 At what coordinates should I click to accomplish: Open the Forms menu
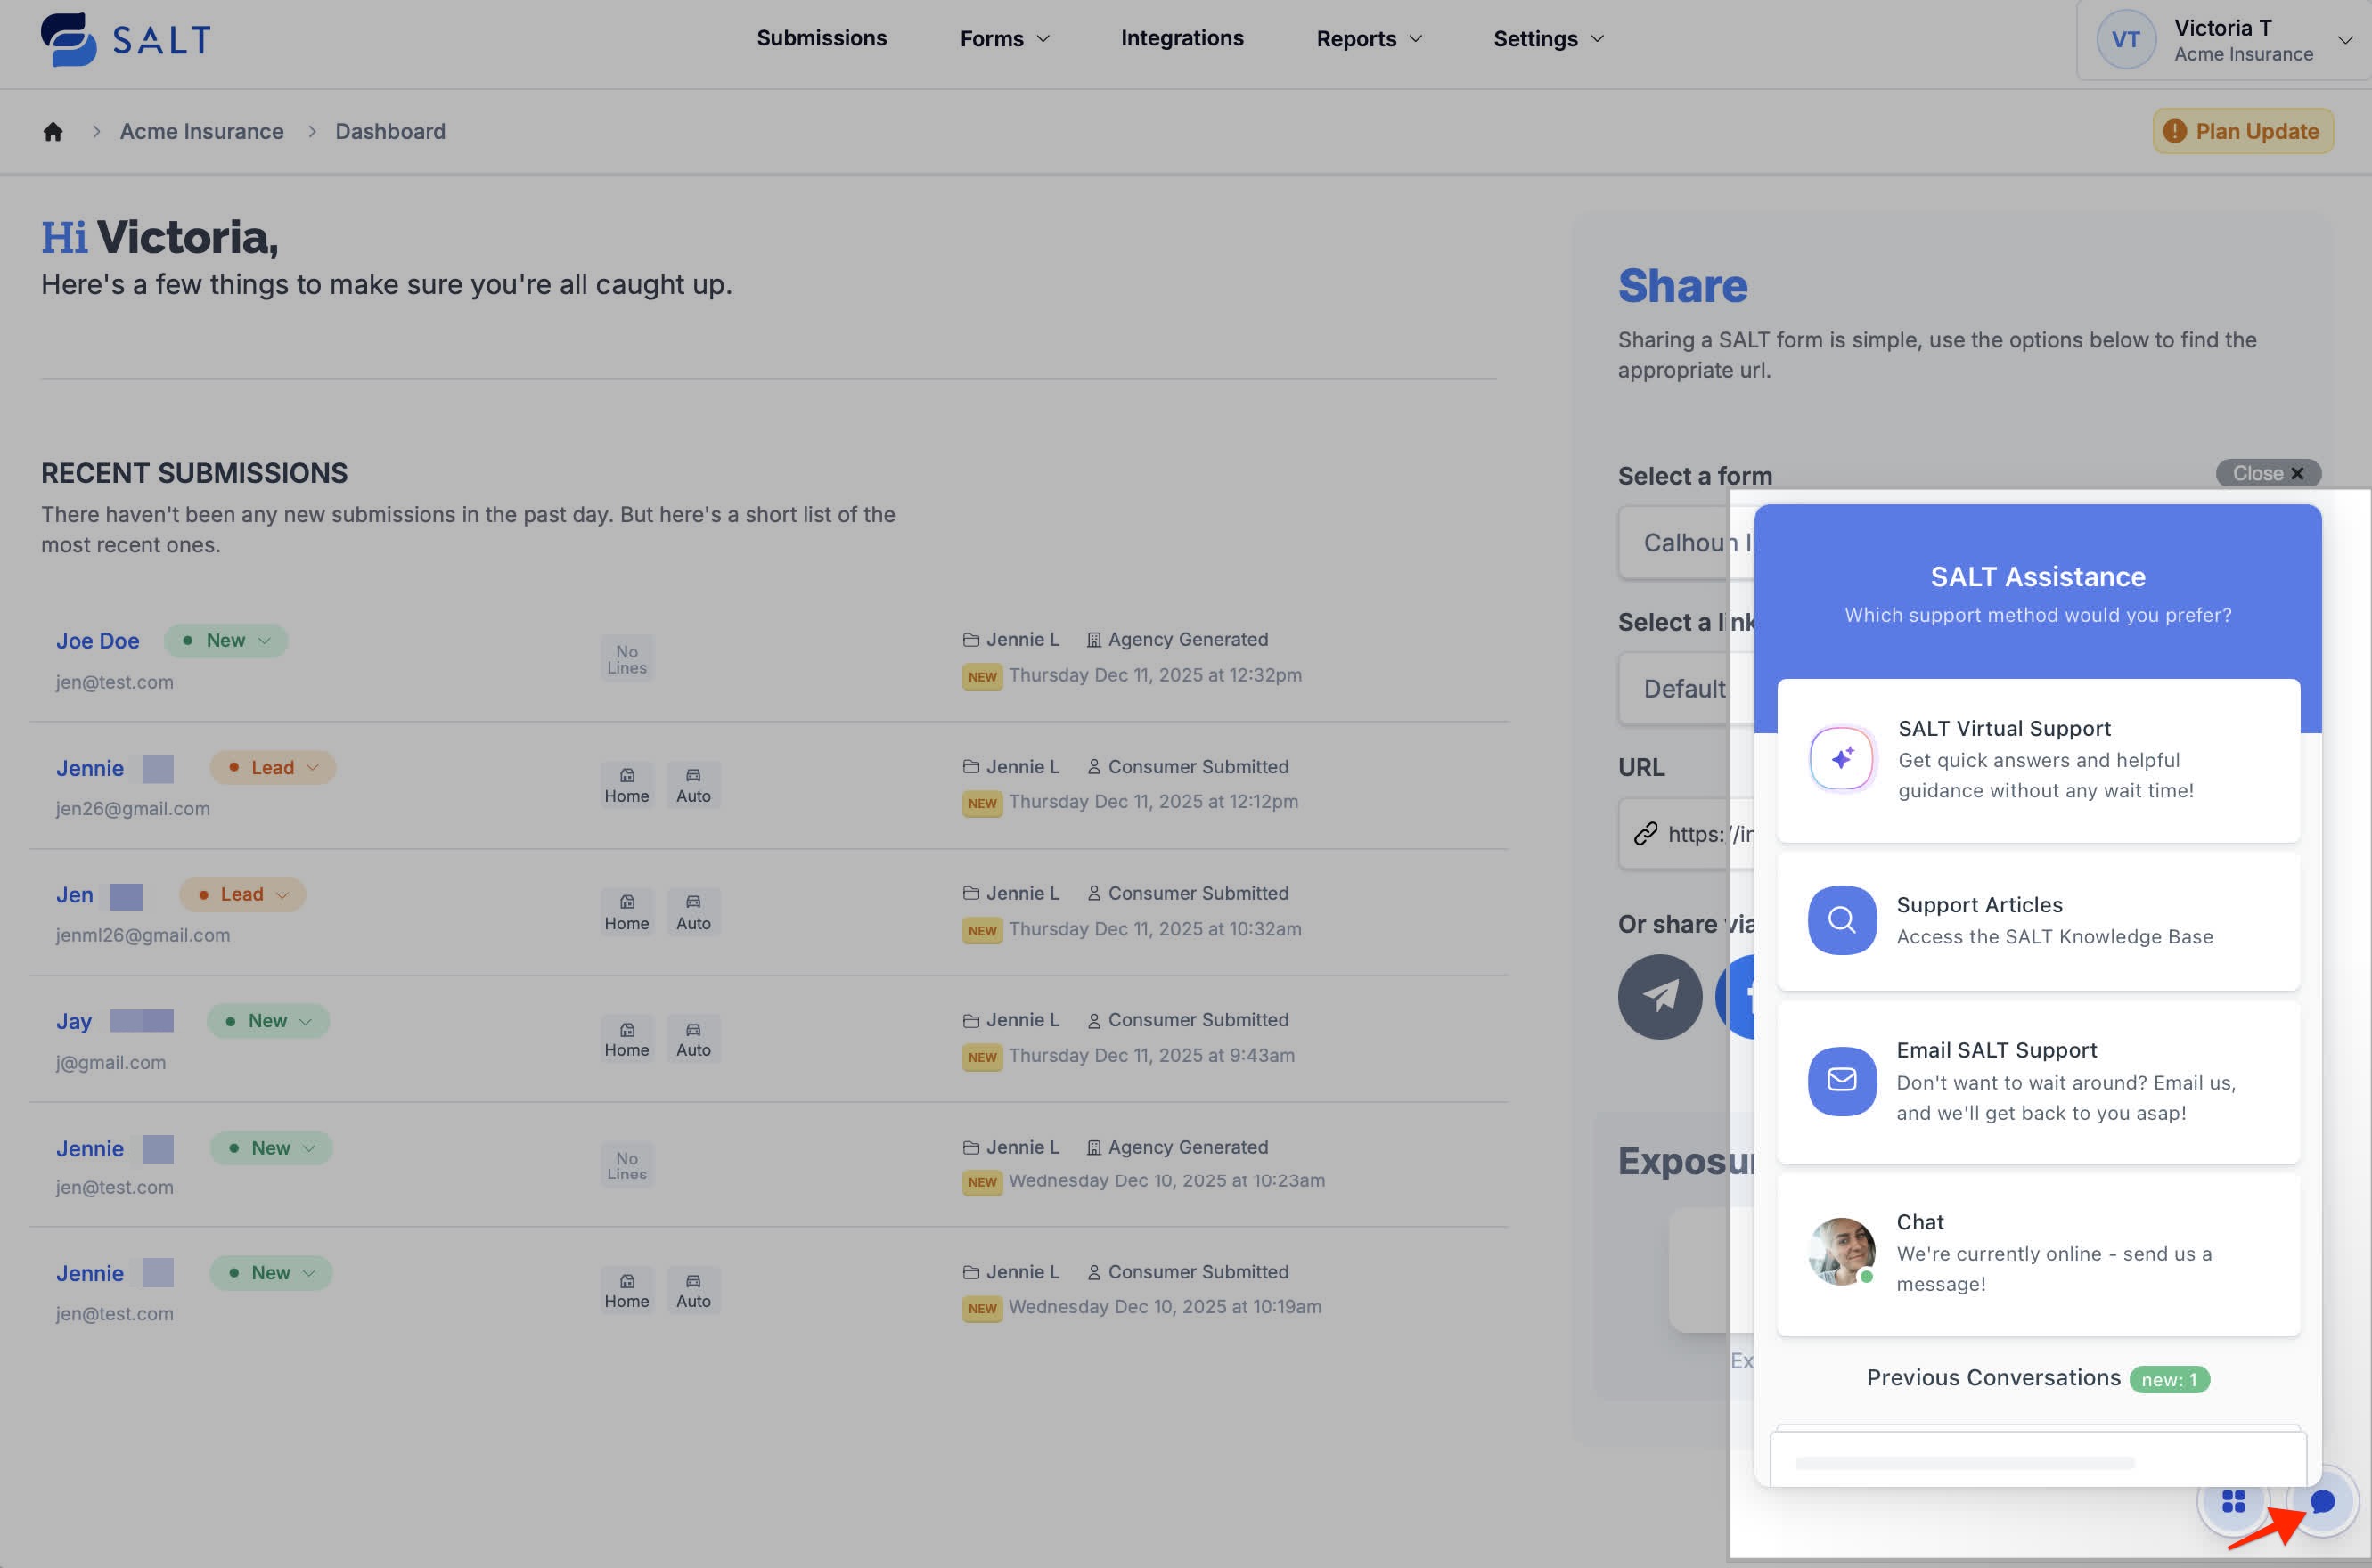(x=1004, y=38)
